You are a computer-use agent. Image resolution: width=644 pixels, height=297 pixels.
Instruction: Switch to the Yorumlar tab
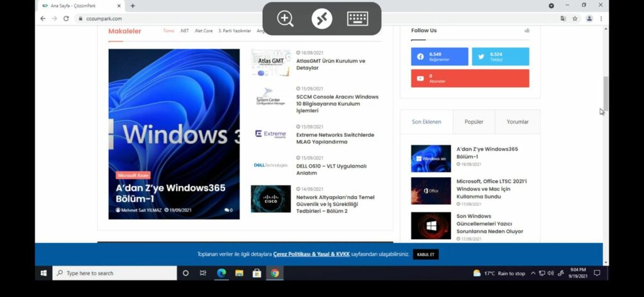coord(518,122)
